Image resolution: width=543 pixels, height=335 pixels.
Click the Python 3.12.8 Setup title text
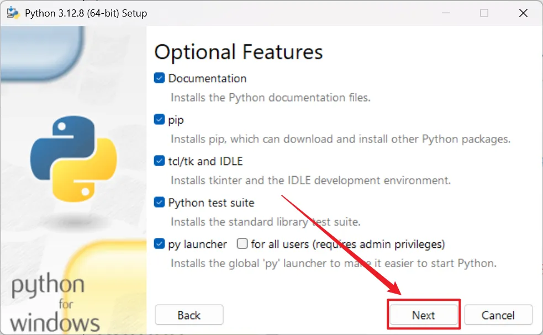[86, 13]
